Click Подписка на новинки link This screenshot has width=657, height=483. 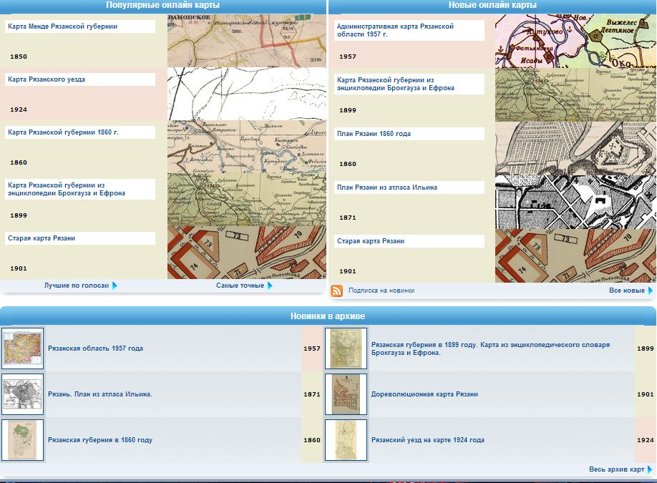381,291
